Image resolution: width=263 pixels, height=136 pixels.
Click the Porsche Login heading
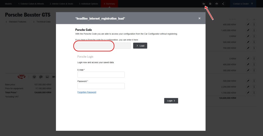tap(85, 57)
